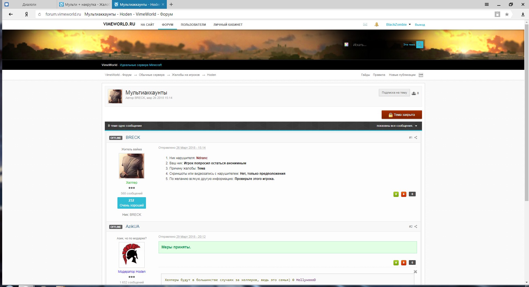Expand показаны все сообщения dropdown

tap(397, 126)
